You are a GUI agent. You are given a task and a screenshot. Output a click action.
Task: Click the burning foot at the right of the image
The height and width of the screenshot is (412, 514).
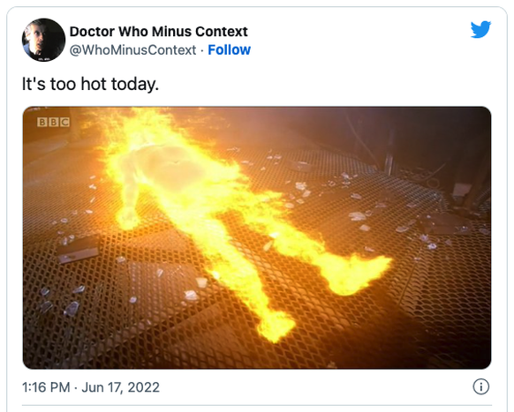point(358,273)
